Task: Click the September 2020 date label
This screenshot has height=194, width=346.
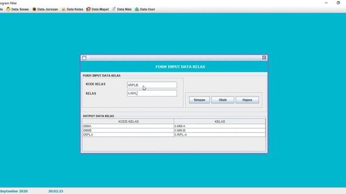Action: pos(14,191)
